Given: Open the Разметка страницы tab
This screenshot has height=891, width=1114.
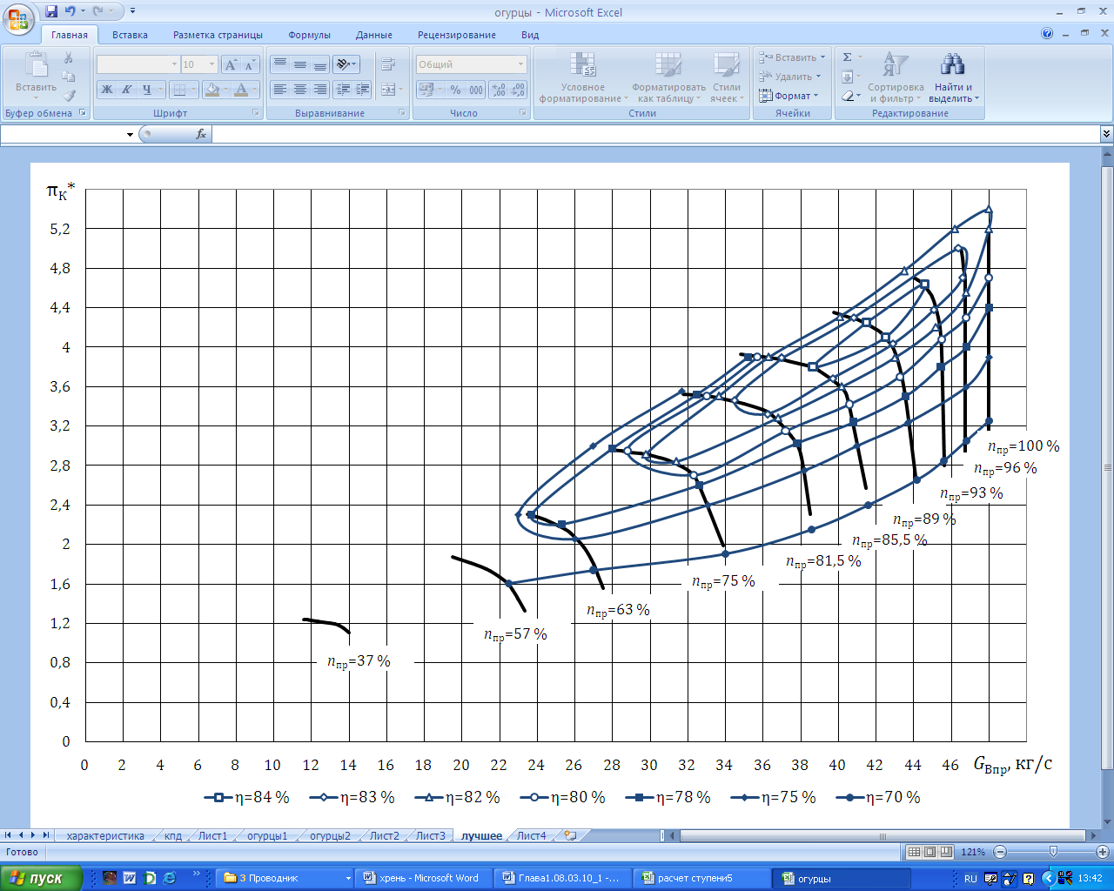Looking at the screenshot, I should (218, 35).
